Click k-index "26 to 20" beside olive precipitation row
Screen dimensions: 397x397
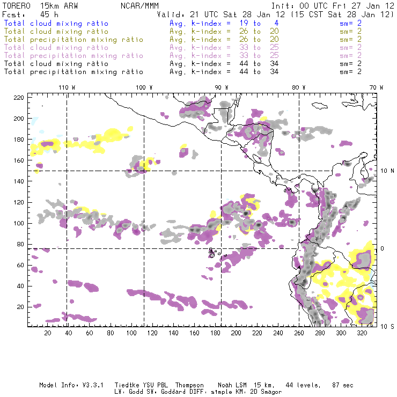pyautogui.click(x=259, y=40)
